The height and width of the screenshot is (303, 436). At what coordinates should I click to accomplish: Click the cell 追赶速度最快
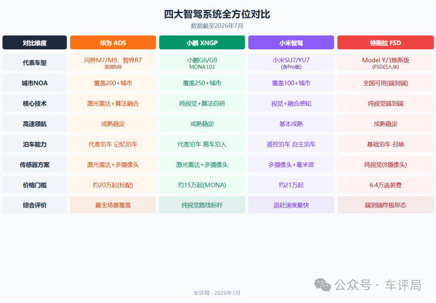291,205
